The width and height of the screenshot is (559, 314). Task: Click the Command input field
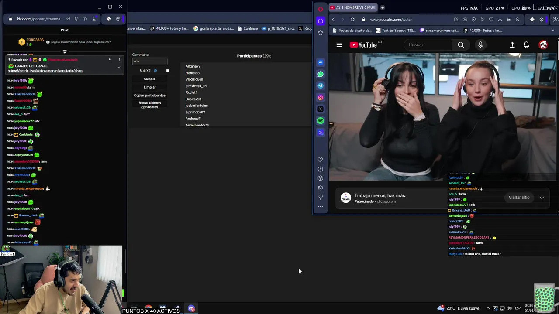[x=150, y=61]
